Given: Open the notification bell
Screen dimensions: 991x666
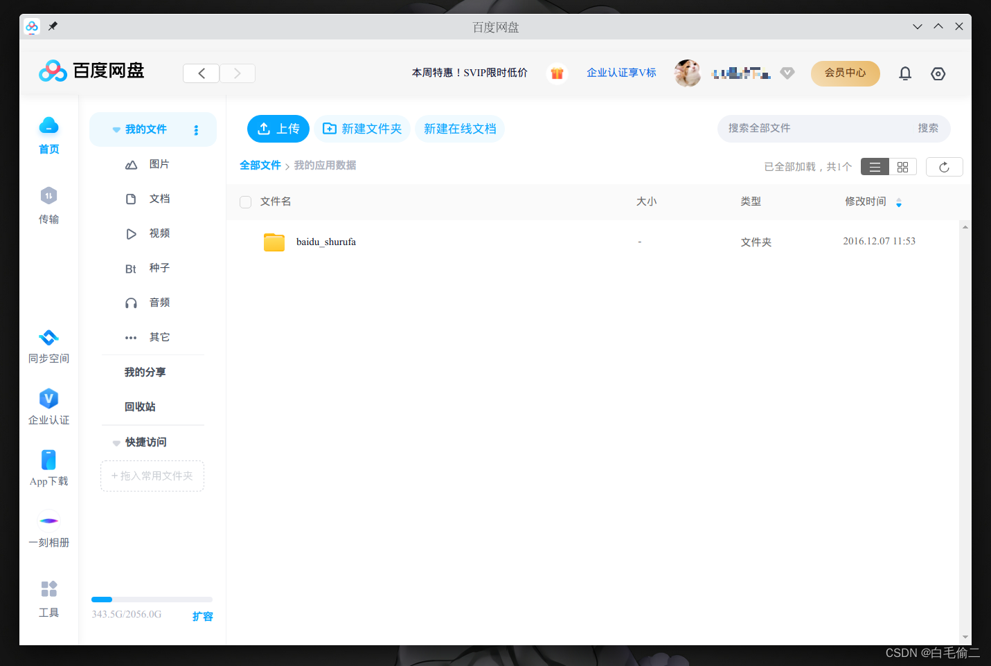Looking at the screenshot, I should click(x=905, y=73).
